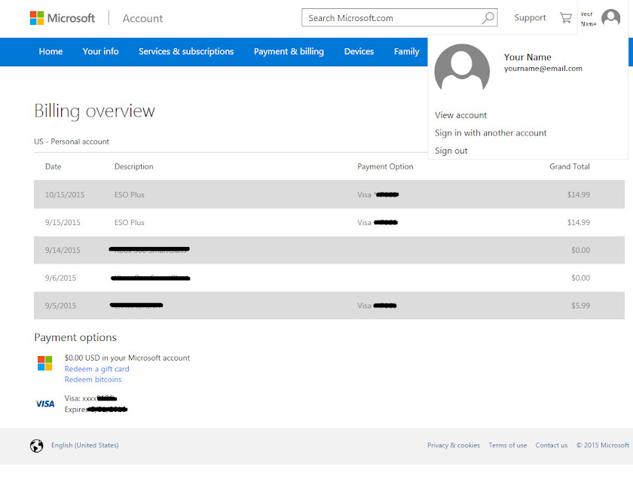Click the Visa card logo
Viewport: 633px width, 503px height.
click(x=45, y=404)
